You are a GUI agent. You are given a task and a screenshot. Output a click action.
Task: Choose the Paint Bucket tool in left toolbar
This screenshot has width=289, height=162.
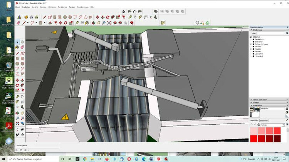tap(17, 47)
